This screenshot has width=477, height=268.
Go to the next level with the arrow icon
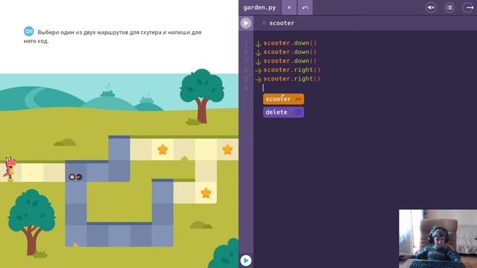(x=470, y=7)
